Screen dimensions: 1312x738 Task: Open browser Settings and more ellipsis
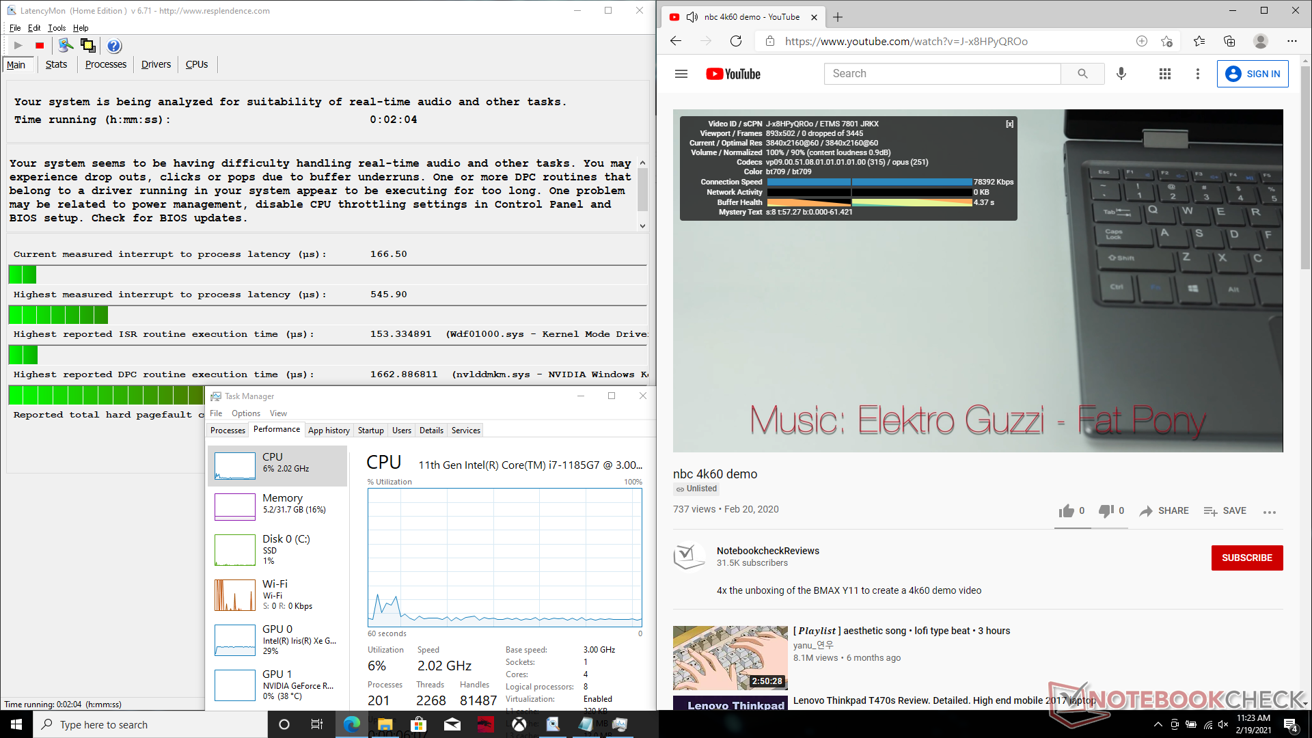pyautogui.click(x=1291, y=41)
